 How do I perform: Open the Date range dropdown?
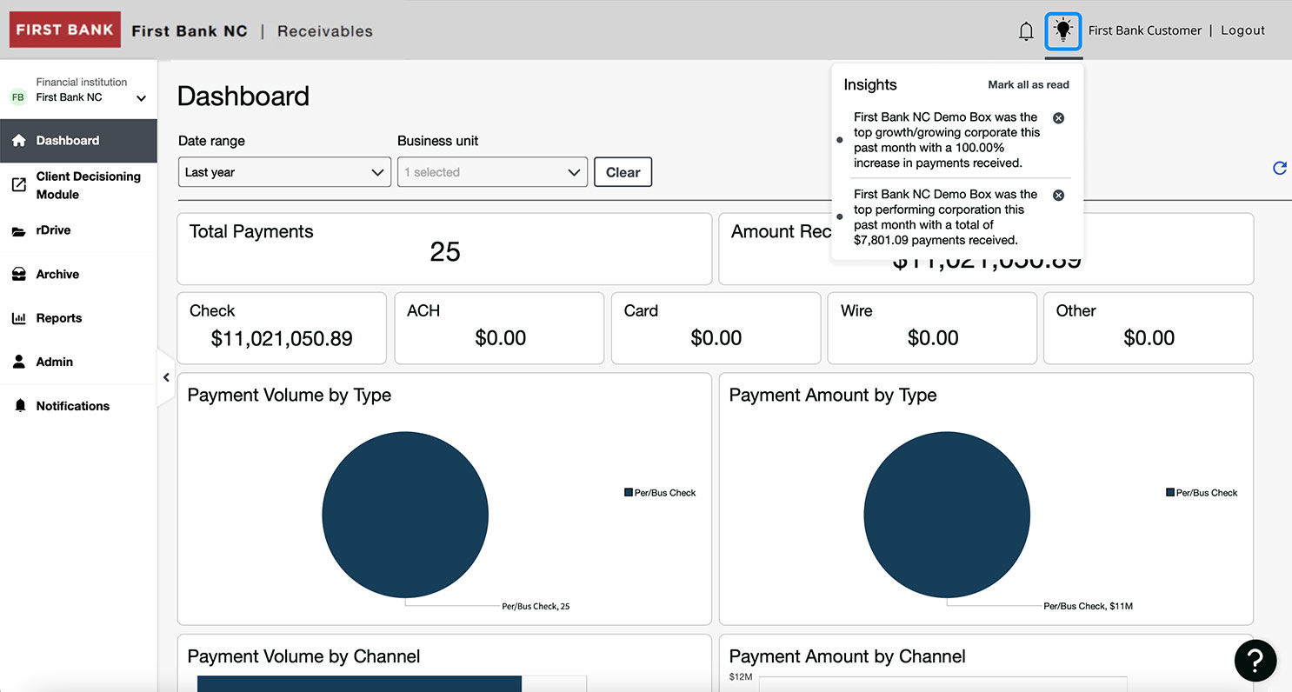point(283,172)
